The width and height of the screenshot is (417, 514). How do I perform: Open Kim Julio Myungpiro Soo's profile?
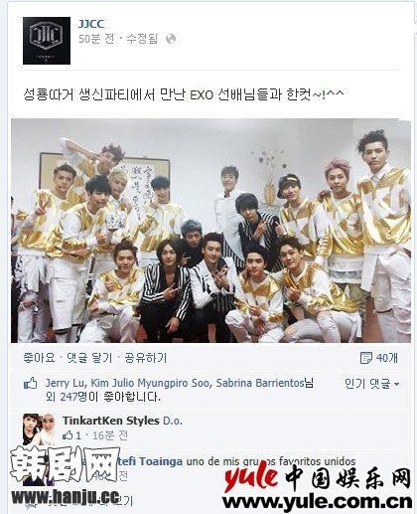tap(150, 383)
